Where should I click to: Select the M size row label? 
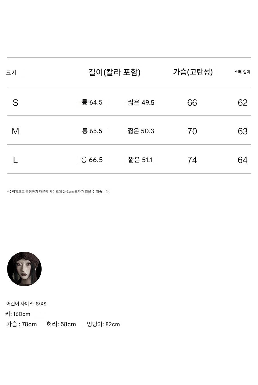tap(15, 131)
